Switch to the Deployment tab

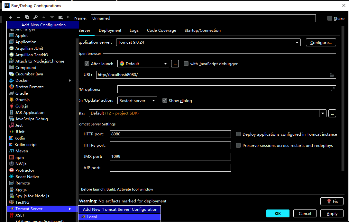tap(110, 30)
